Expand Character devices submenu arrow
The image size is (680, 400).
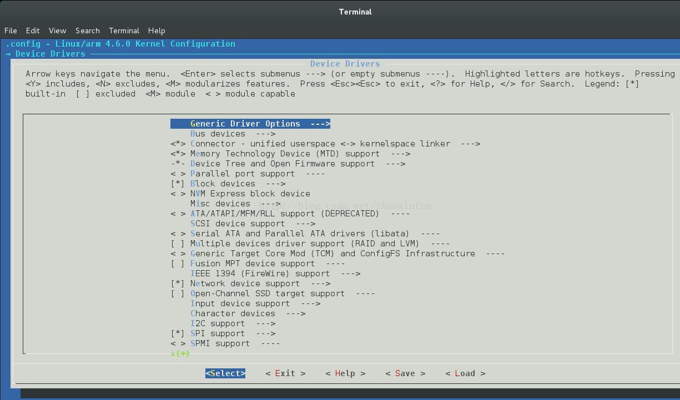[295, 313]
